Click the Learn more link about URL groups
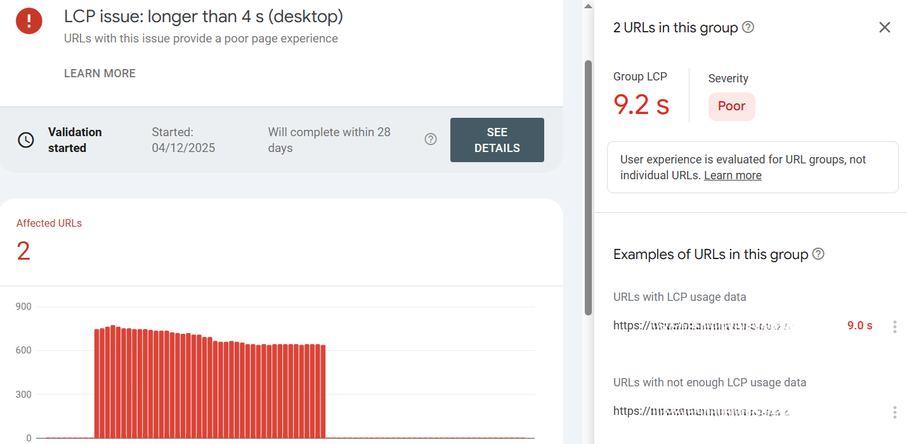Screen dimensions: 907x444 733,175
